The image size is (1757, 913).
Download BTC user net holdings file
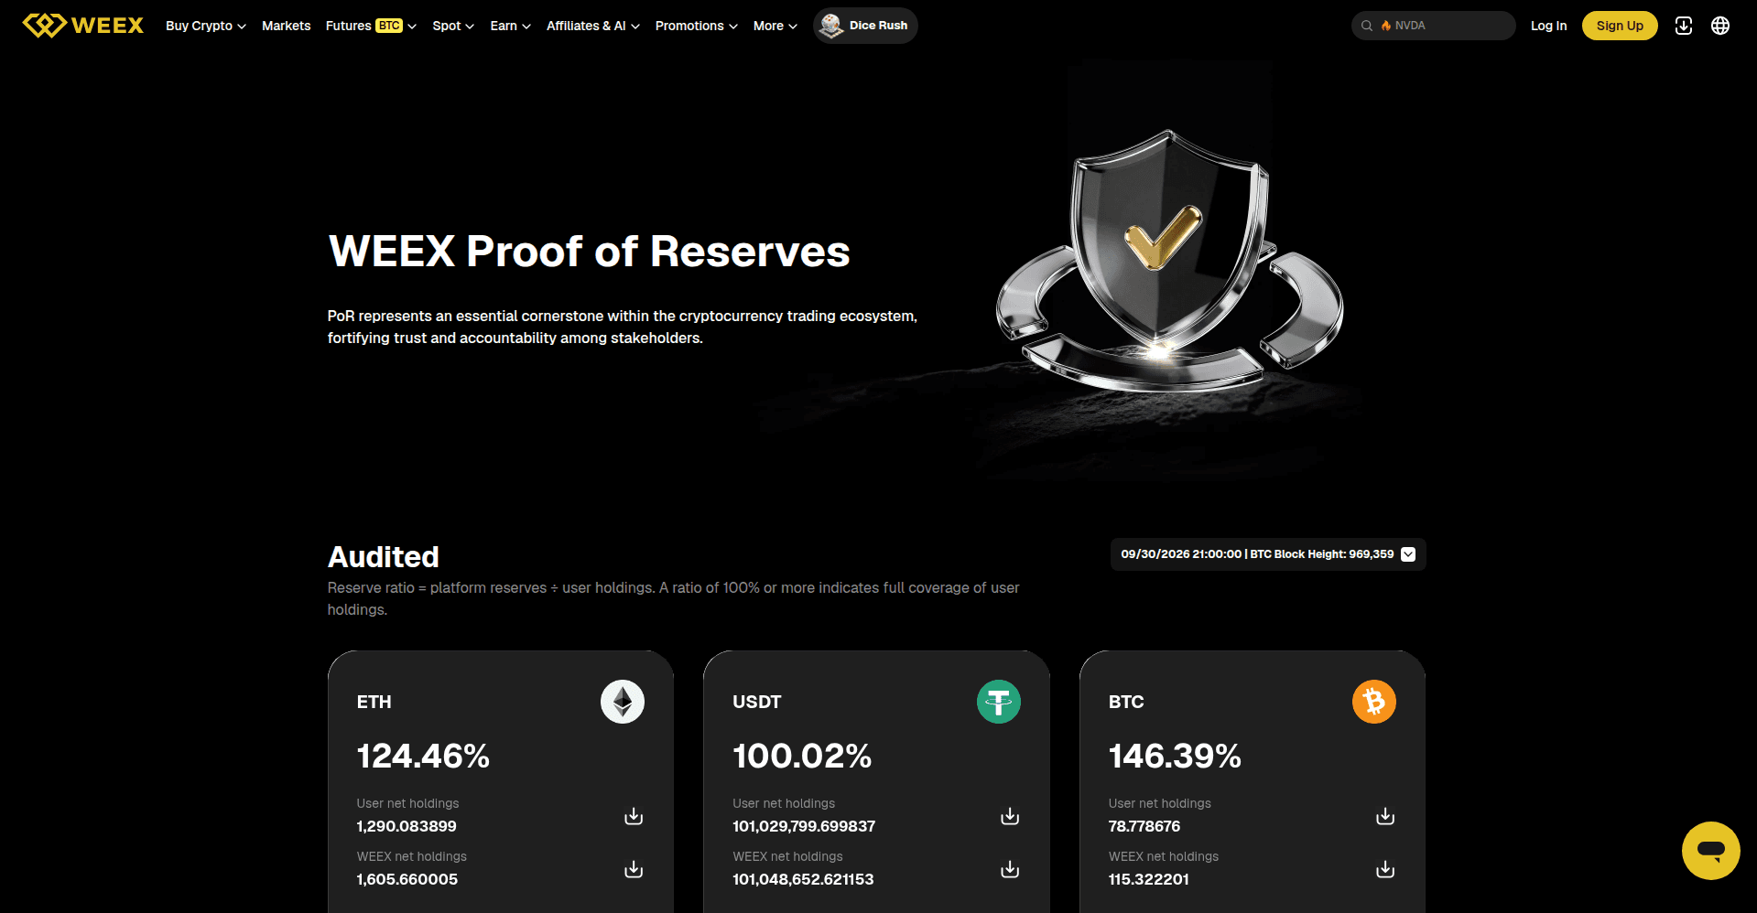tap(1385, 816)
